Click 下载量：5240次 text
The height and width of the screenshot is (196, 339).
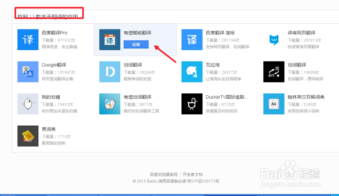tap(302, 104)
